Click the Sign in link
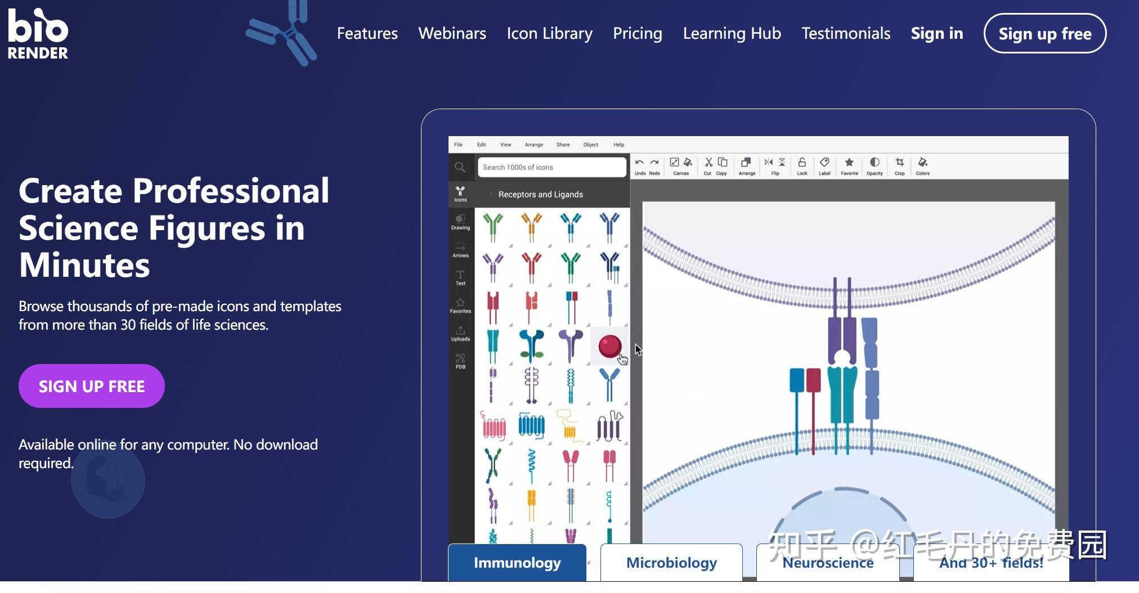Screen dimensions: 1139x593 pyautogui.click(x=937, y=33)
